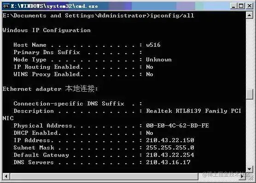Click the horizontal scrollbar thumb
Screen dimensions: 256x183
point(104,176)
